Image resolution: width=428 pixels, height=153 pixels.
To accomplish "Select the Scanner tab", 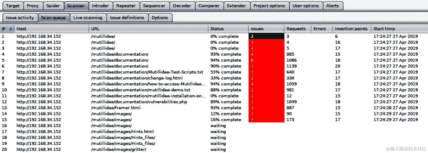I will 76,6.
